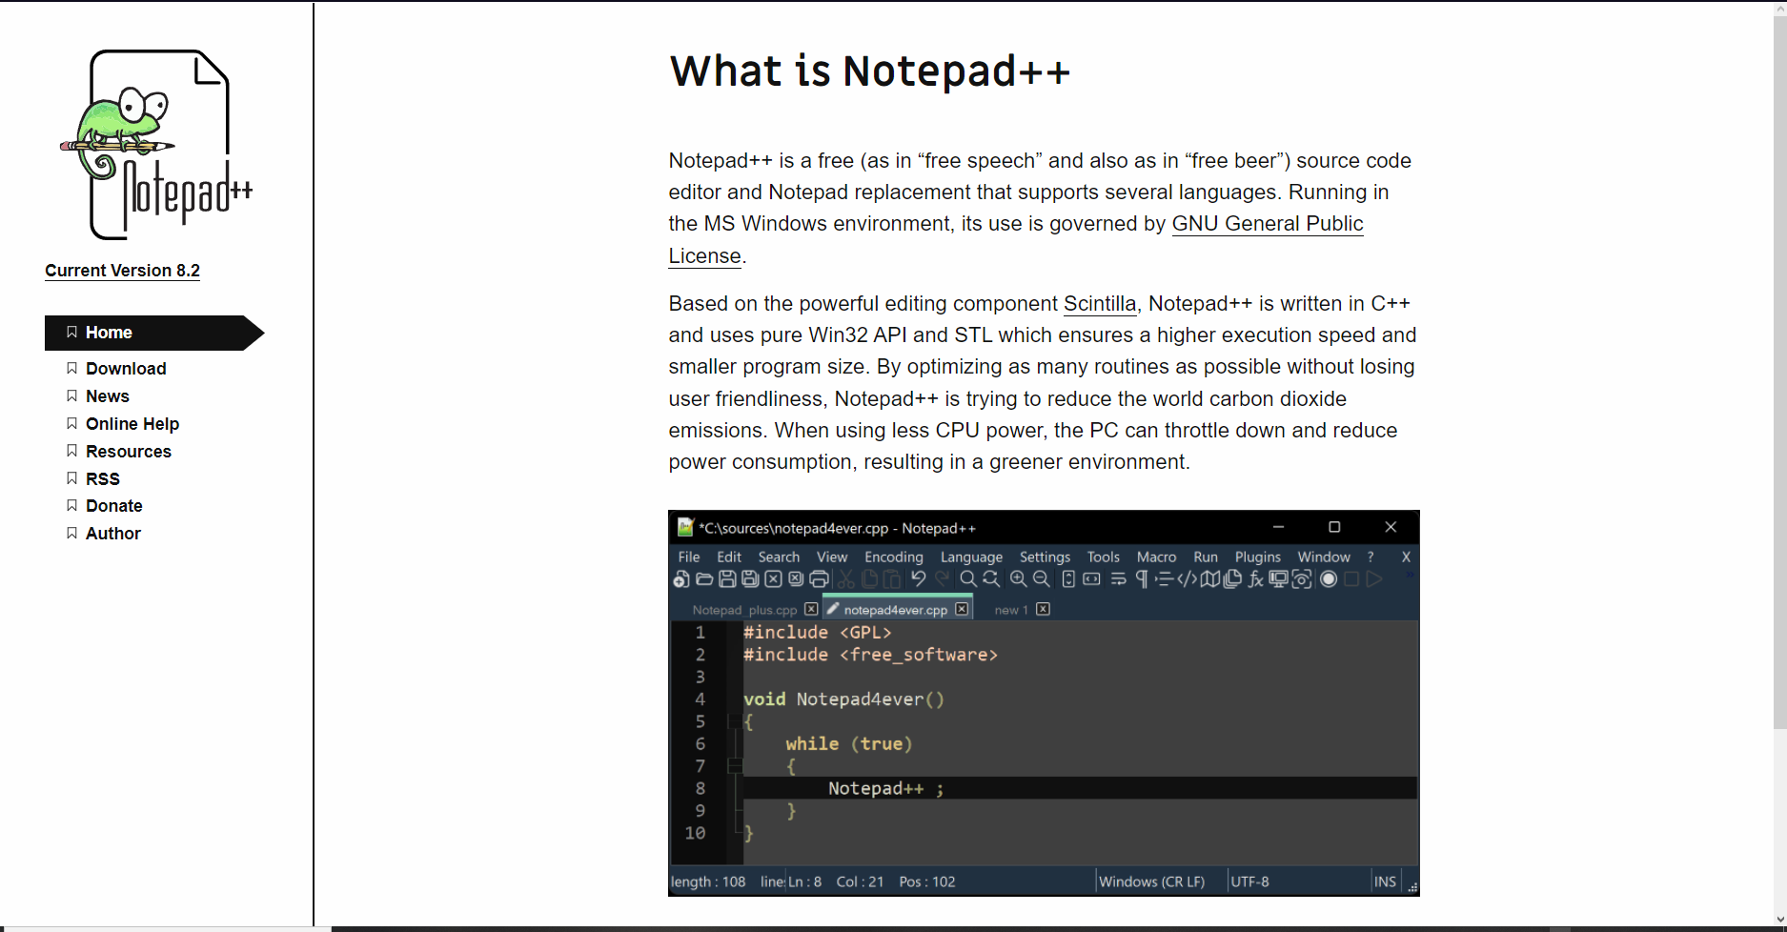Toggle the INS insert mode indicator

(x=1385, y=881)
